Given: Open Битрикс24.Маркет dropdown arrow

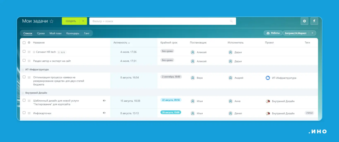Looking at the screenshot, I should [312, 33].
